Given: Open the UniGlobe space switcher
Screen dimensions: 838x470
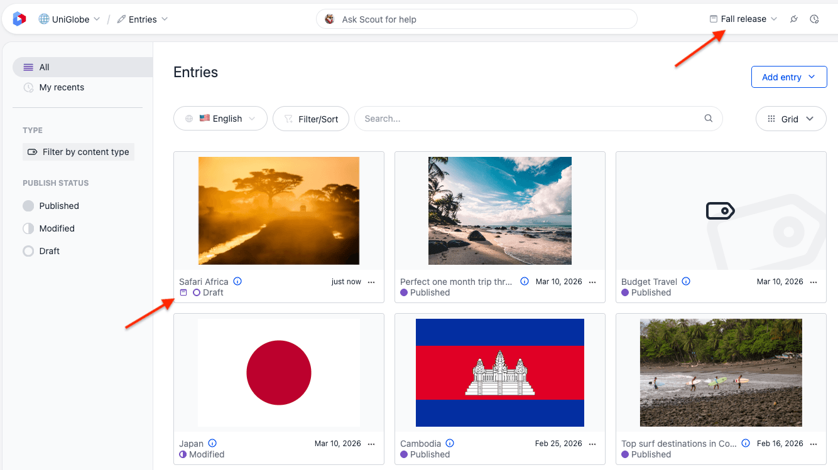Looking at the screenshot, I should [69, 19].
